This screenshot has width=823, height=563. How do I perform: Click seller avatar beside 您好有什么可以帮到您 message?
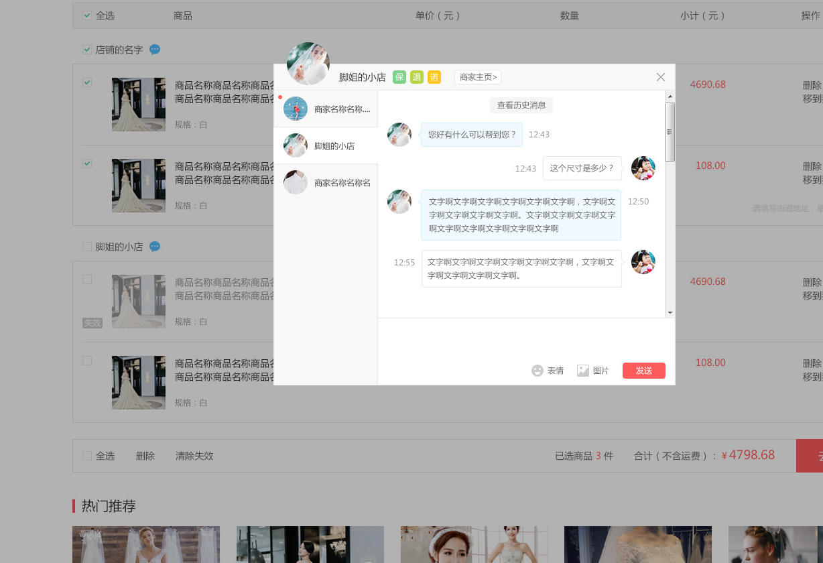399,135
